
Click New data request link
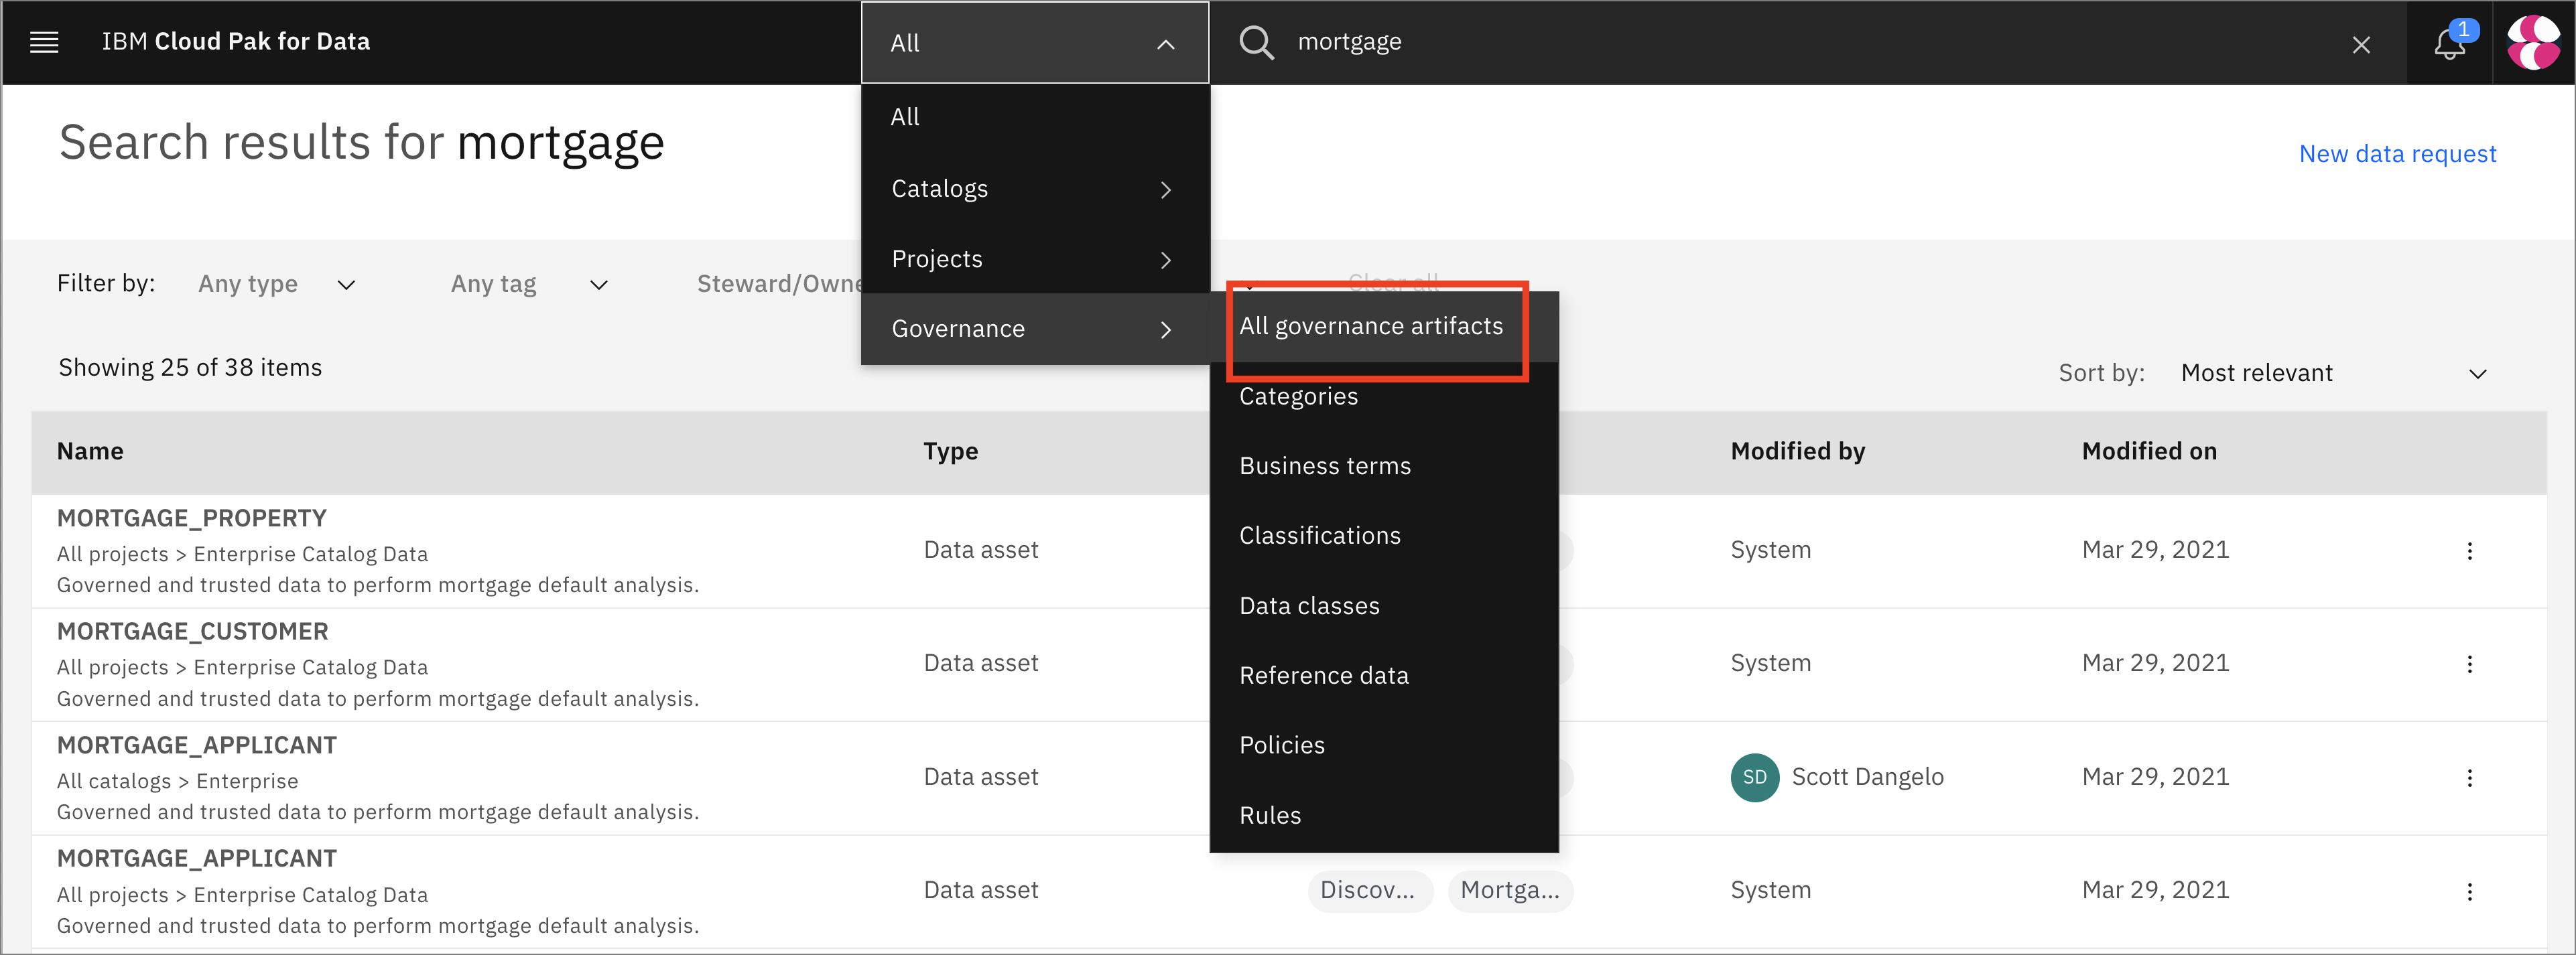click(2397, 154)
